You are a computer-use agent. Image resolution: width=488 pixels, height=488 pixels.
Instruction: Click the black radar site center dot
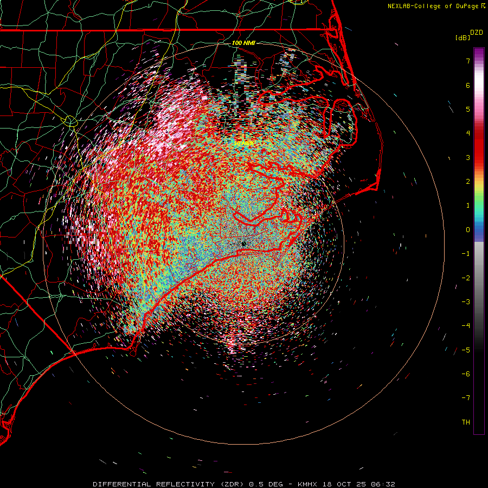(244, 243)
